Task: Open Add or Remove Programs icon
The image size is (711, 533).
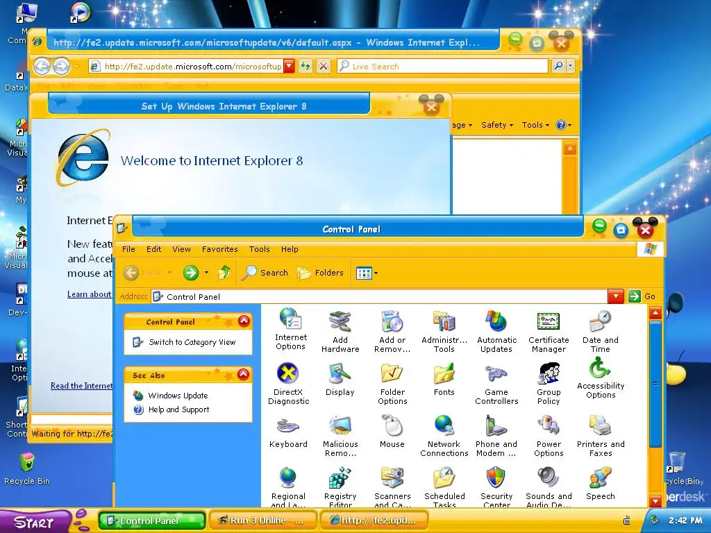Action: 392,331
